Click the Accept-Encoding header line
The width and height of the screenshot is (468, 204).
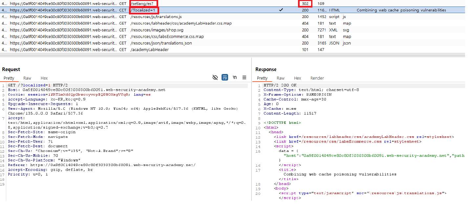(x=50, y=170)
